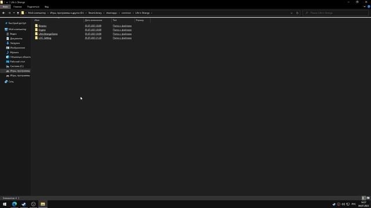Open the taskbar clock and date
371x208 pixels.
[x=363, y=204]
